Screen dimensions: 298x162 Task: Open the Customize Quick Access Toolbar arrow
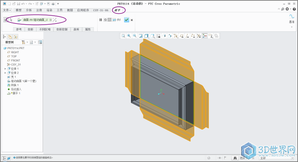[x=58, y=4]
